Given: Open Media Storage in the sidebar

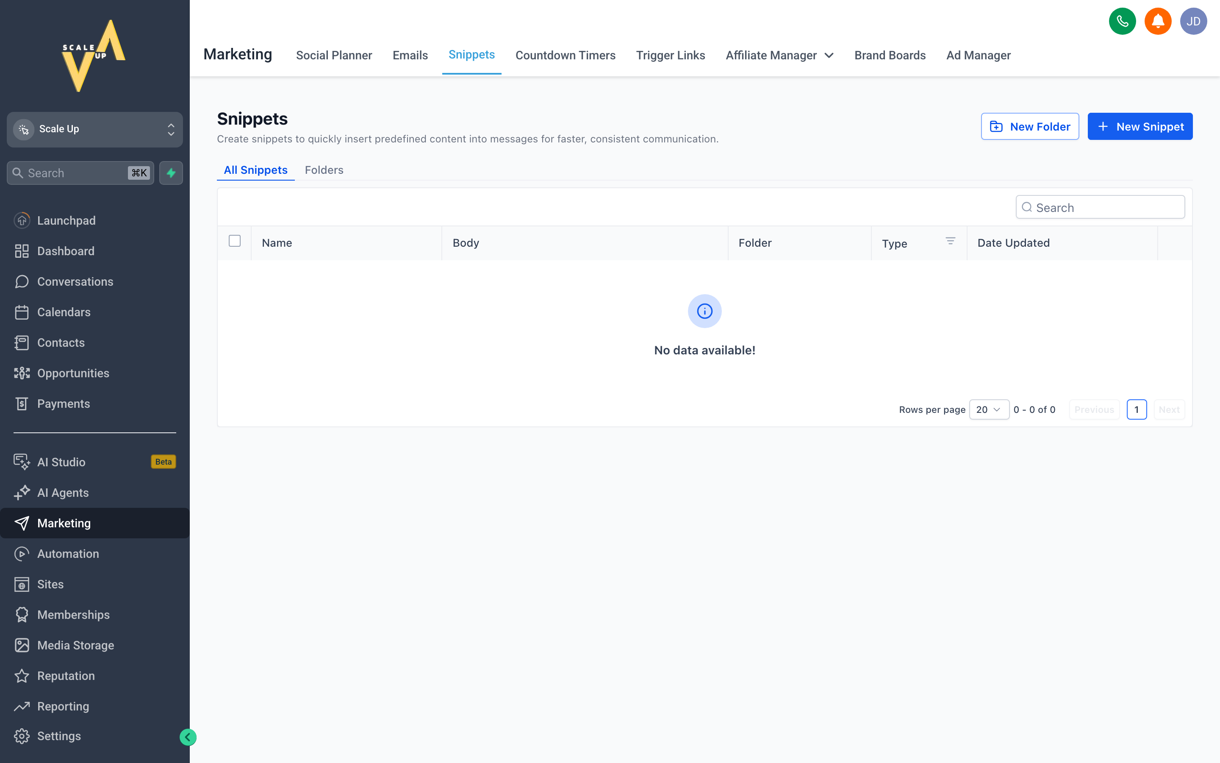Looking at the screenshot, I should [x=95, y=646].
